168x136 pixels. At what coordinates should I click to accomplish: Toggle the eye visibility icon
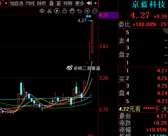click(42, 11)
